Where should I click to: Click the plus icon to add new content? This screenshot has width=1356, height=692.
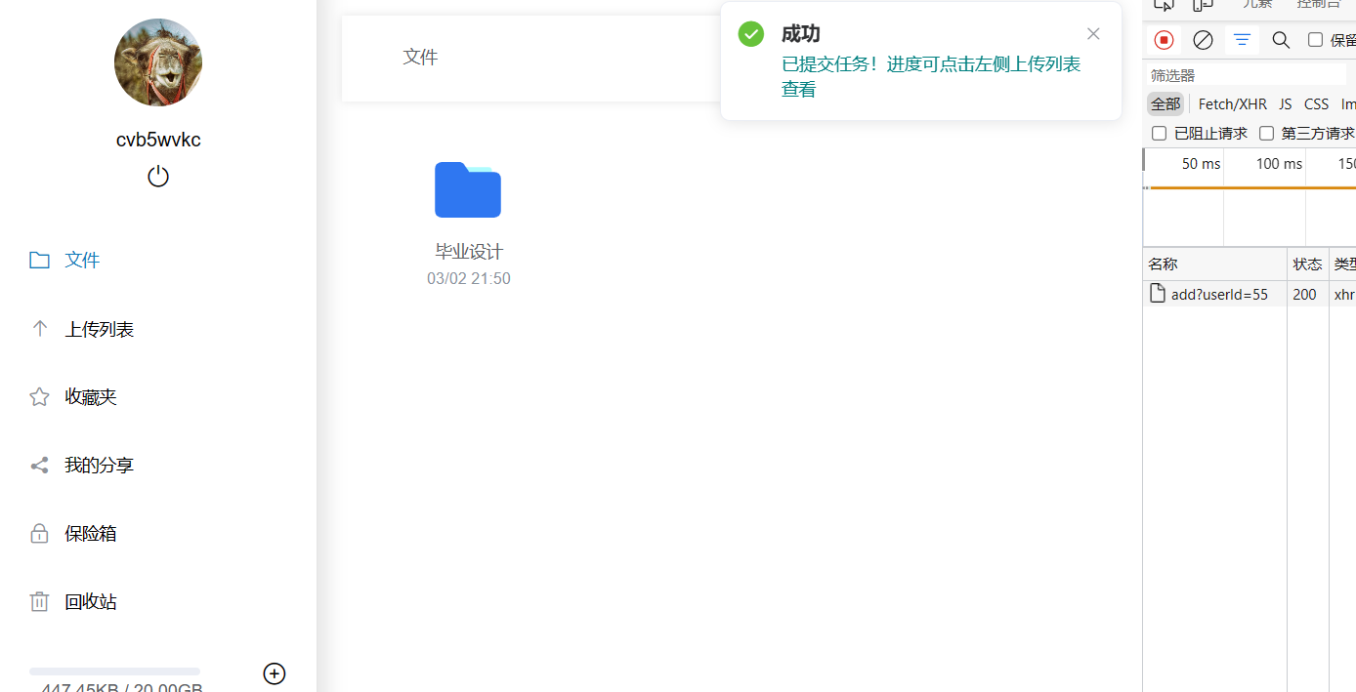point(275,673)
